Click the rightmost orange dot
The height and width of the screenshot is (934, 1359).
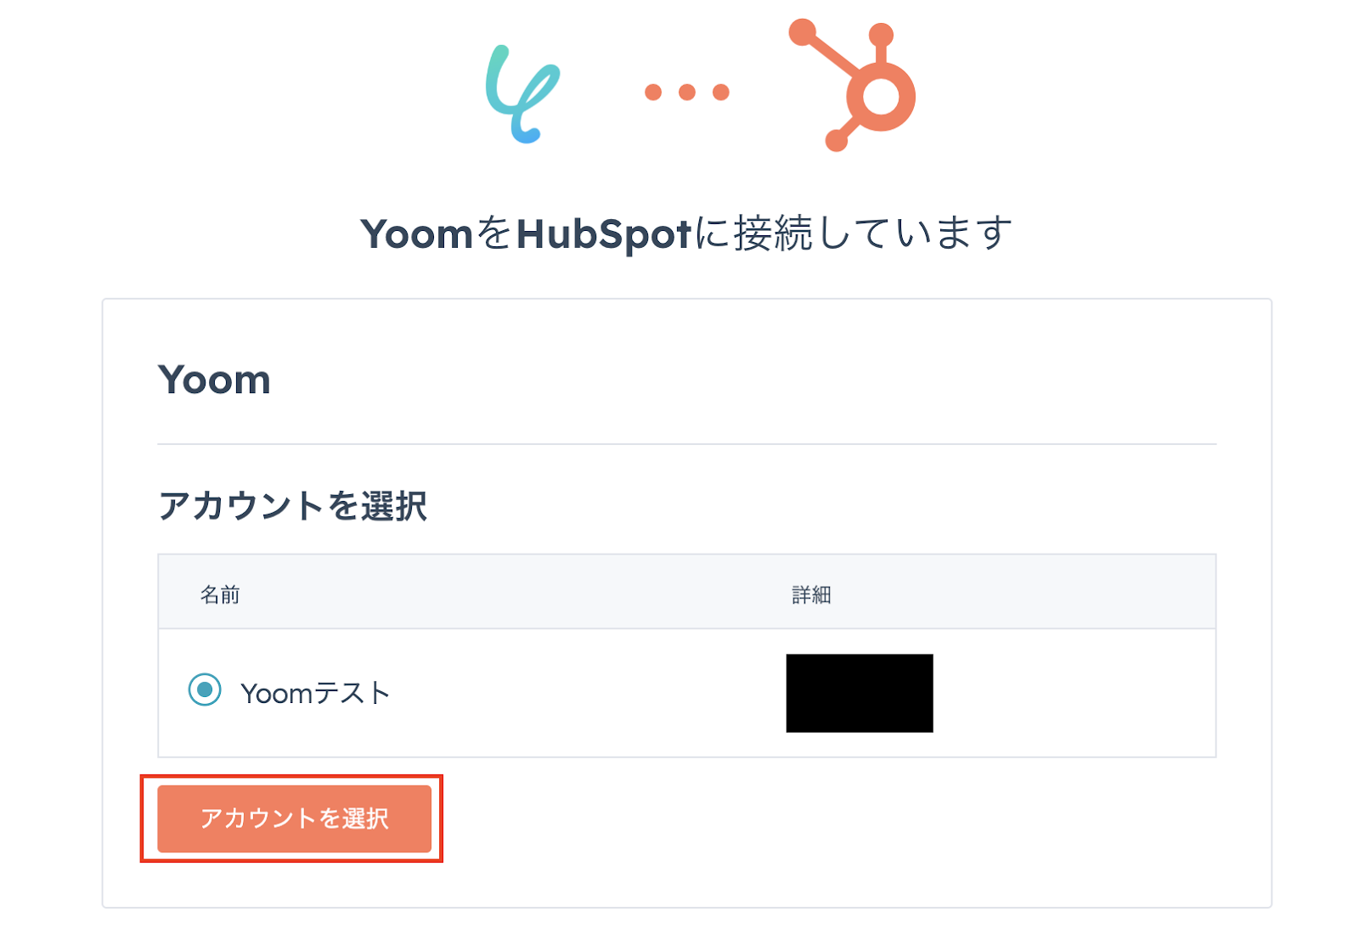[721, 92]
